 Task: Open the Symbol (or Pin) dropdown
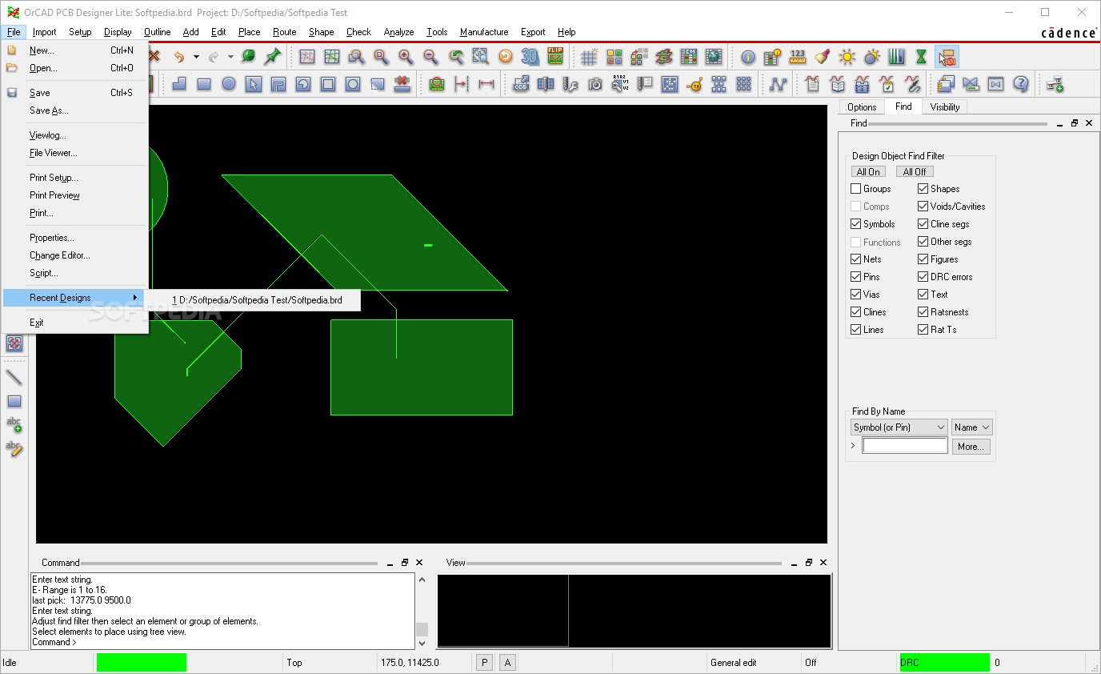[x=899, y=427]
